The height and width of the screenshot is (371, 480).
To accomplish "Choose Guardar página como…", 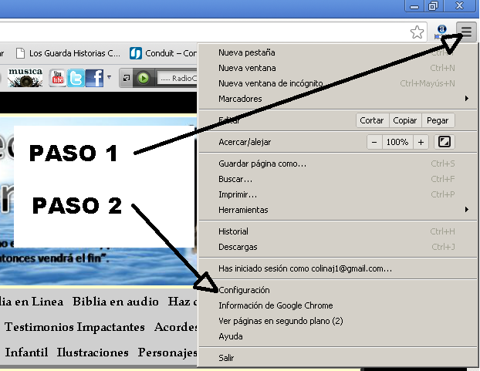I will 338,164.
